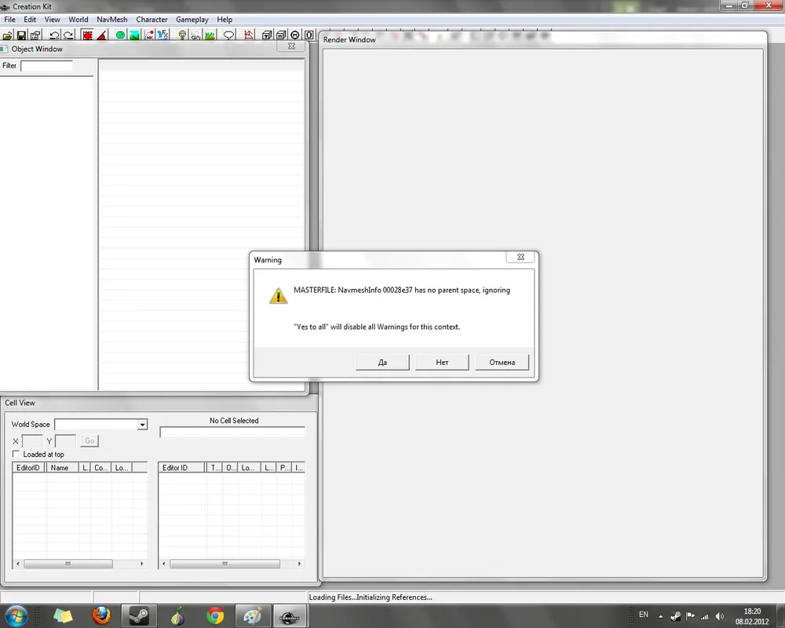785x628 pixels.
Task: Open the Character menu
Action: tap(152, 20)
